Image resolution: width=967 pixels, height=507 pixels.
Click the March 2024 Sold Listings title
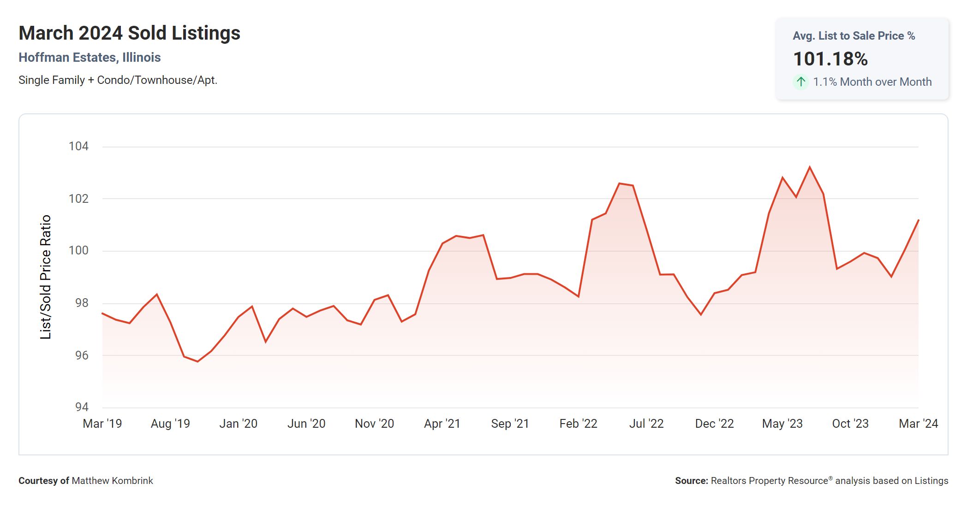pyautogui.click(x=129, y=33)
